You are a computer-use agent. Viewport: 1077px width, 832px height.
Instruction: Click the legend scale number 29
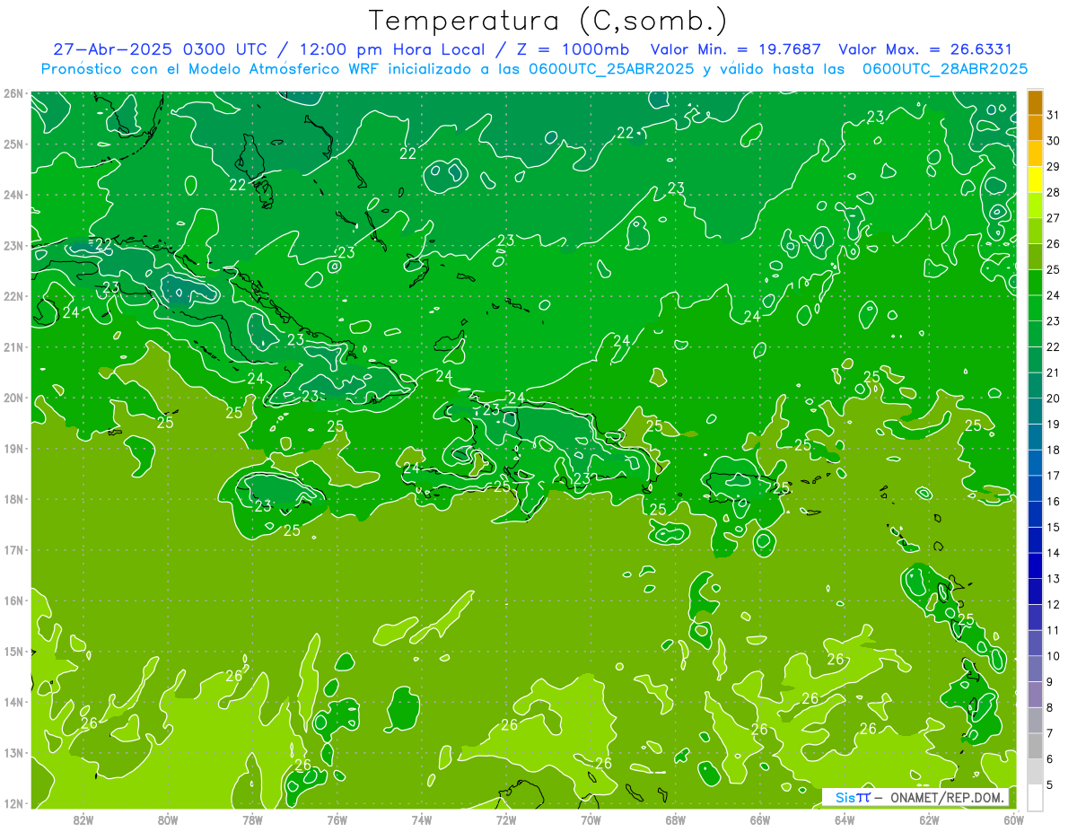1053,167
